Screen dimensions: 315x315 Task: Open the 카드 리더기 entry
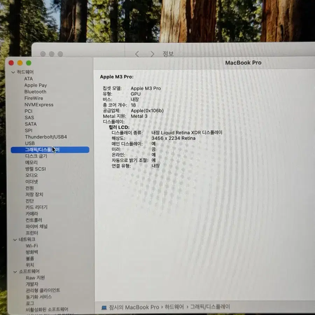click(36, 207)
